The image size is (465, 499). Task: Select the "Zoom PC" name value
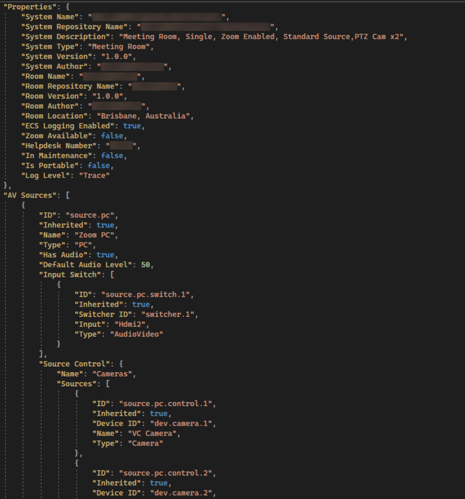pos(95,234)
